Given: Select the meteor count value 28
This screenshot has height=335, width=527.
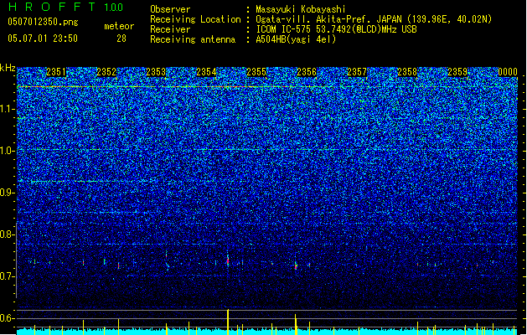Looking at the screenshot, I should [121, 39].
